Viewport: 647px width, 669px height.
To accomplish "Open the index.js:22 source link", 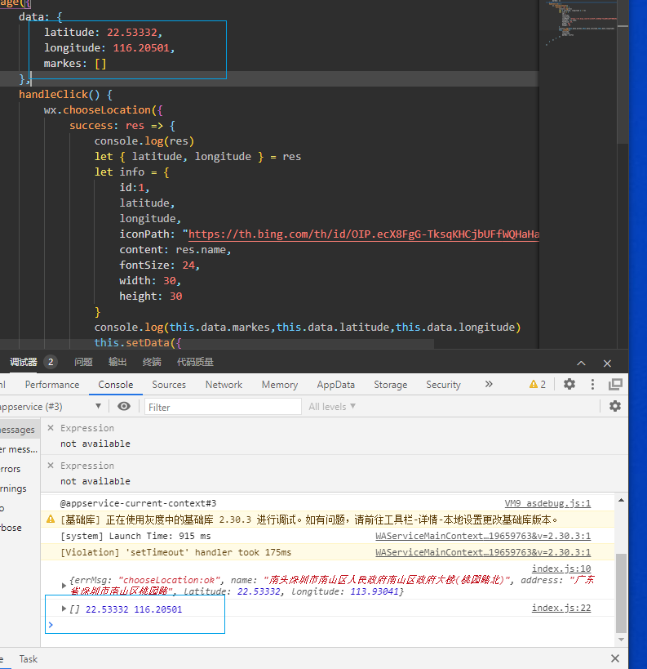I will pos(561,608).
